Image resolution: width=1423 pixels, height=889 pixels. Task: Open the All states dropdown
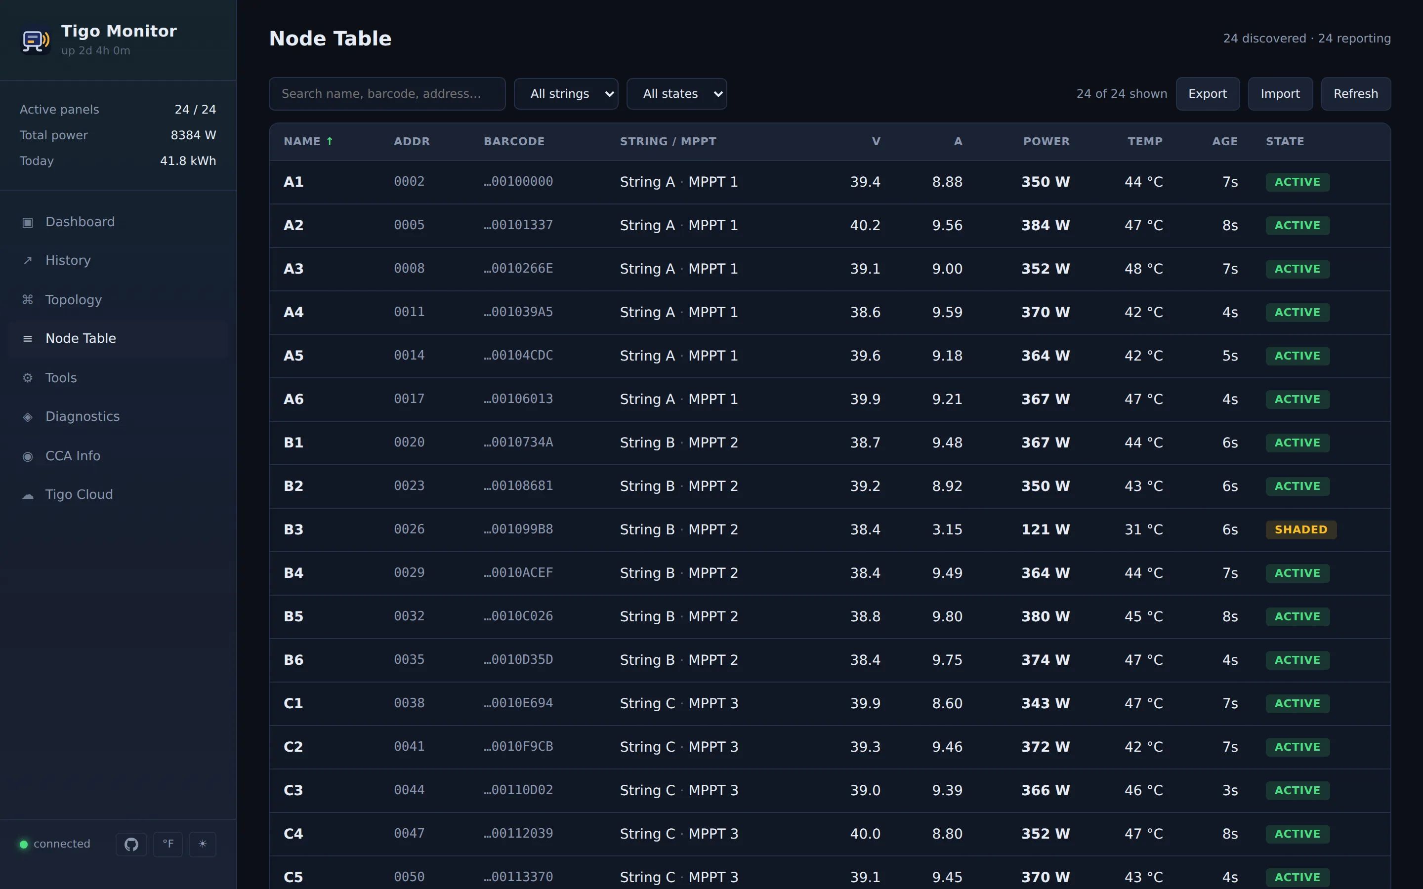point(677,94)
